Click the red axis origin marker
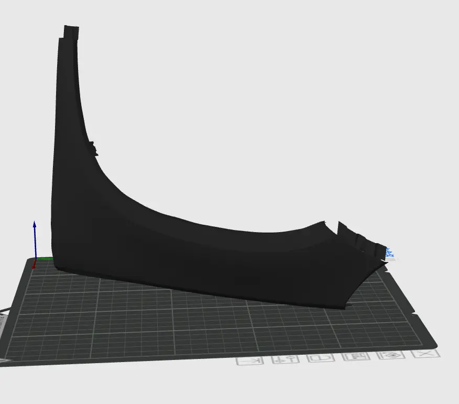This screenshot has width=459, height=404. coord(34,264)
